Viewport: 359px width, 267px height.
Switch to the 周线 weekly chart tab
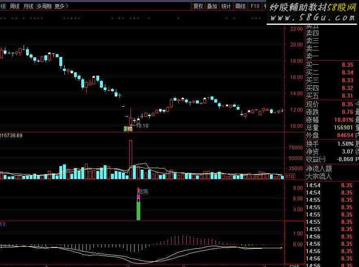[15, 6]
